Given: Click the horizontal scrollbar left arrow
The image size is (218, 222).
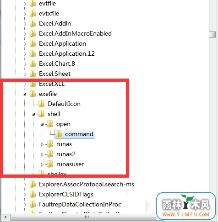Looking at the screenshot, I should pyautogui.click(x=5, y=217).
